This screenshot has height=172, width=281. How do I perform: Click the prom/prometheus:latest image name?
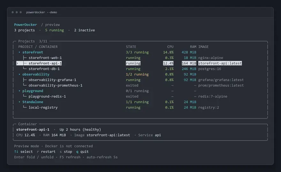221,85
